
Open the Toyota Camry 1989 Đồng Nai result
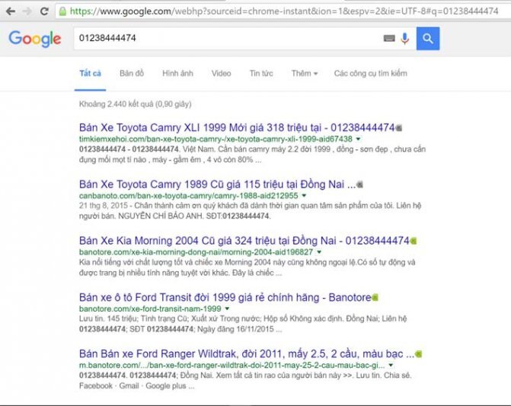click(217, 184)
